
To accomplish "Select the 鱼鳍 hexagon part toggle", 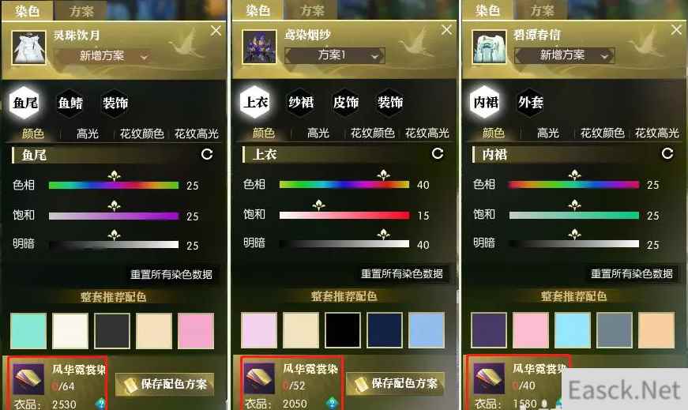I will point(70,103).
